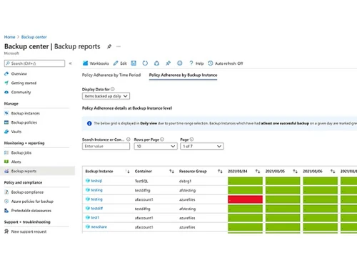
Task: Click info icon next to Display Data for
Action: tap(113, 89)
